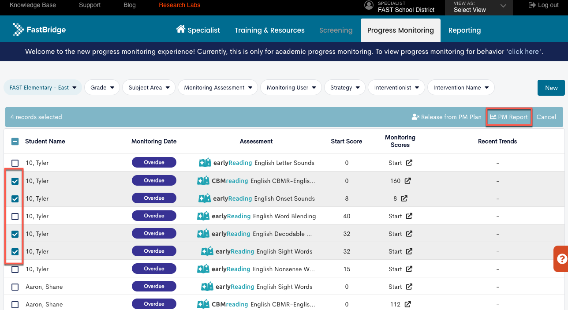Follow the 'click here' behavior monitoring link
Image resolution: width=568 pixels, height=310 pixels.
[524, 52]
